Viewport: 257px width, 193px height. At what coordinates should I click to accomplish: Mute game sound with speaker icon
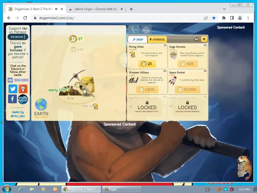coord(196,39)
